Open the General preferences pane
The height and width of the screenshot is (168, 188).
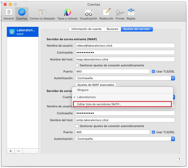point(9,14)
